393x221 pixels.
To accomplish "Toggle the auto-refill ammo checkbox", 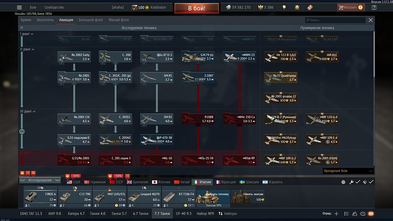I will (x=371, y=182).
